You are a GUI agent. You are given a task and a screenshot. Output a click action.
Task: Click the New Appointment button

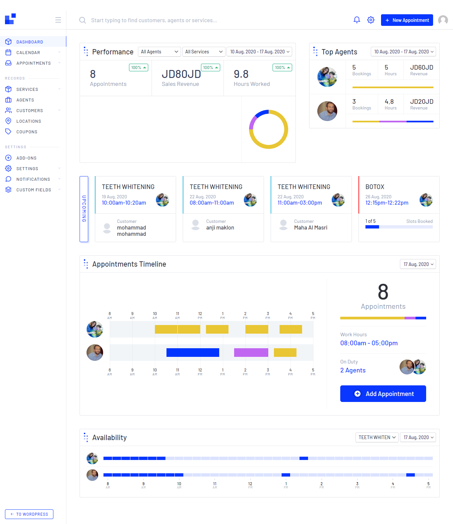pyautogui.click(x=407, y=20)
